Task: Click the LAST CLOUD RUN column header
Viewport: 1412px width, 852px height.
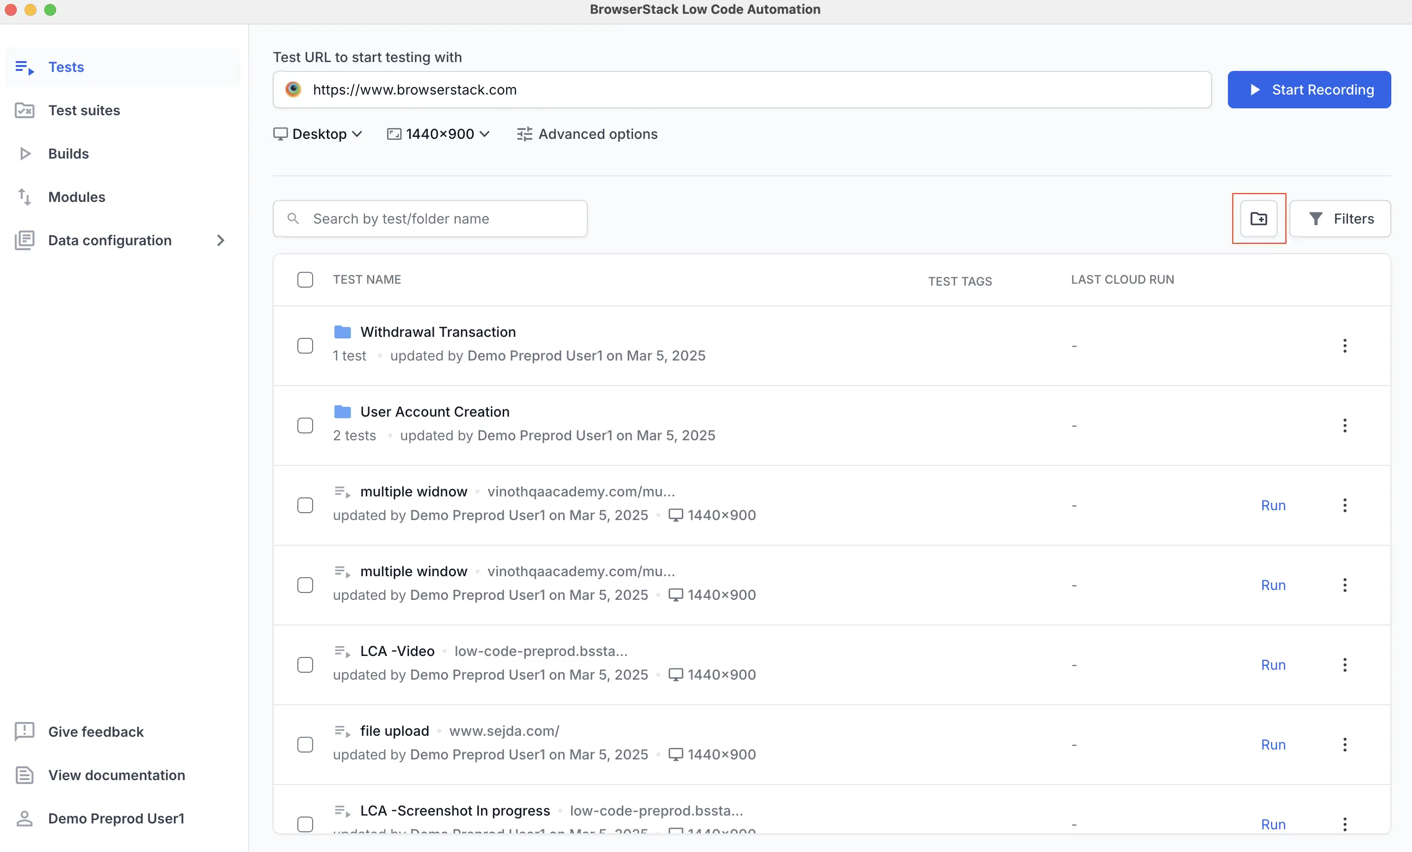Action: [1122, 279]
